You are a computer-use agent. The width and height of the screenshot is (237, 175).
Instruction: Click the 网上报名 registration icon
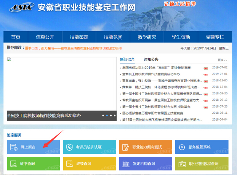pos(14,147)
